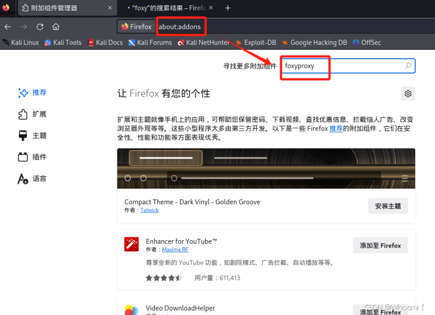
Task: Click Enhancer for YouTube star rating
Action: [x=164, y=278]
